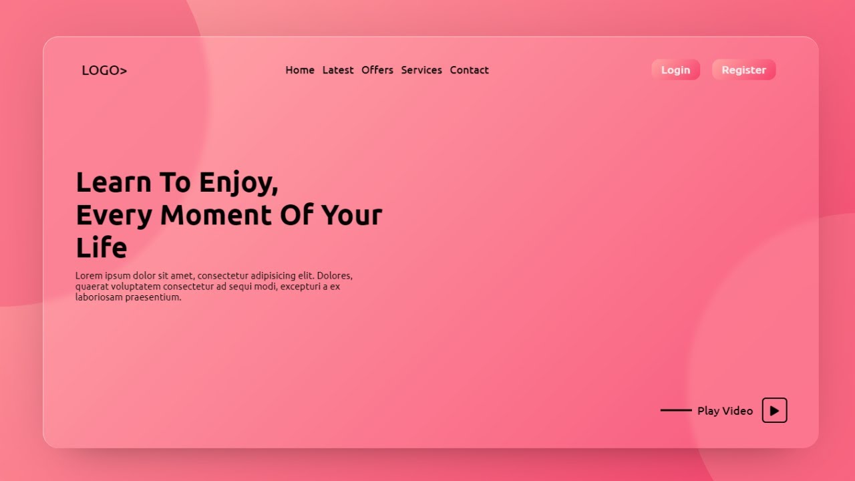Click the heading line 'Learn To Enjoy,'
The width and height of the screenshot is (855, 481).
tap(177, 182)
